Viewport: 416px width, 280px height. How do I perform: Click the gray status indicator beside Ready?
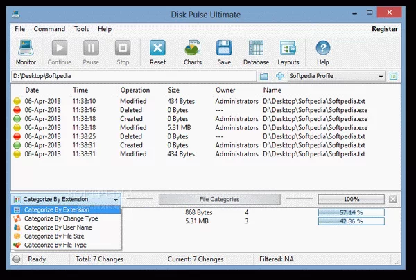point(17,259)
